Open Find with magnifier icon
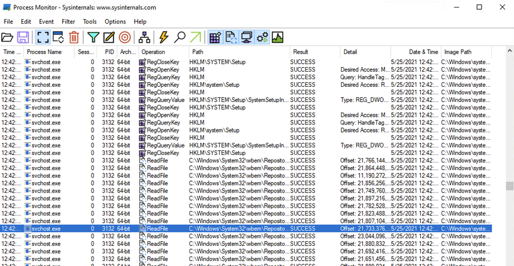514x266 pixels. [180, 38]
